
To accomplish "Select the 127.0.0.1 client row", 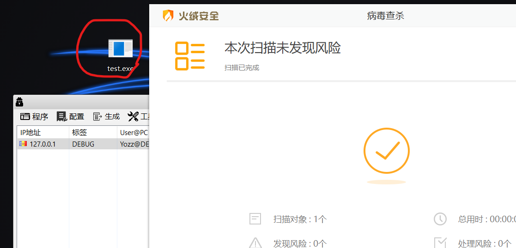I will pos(83,144).
